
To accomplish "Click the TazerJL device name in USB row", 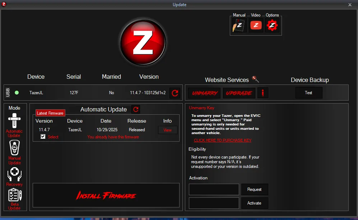I will point(36,93).
